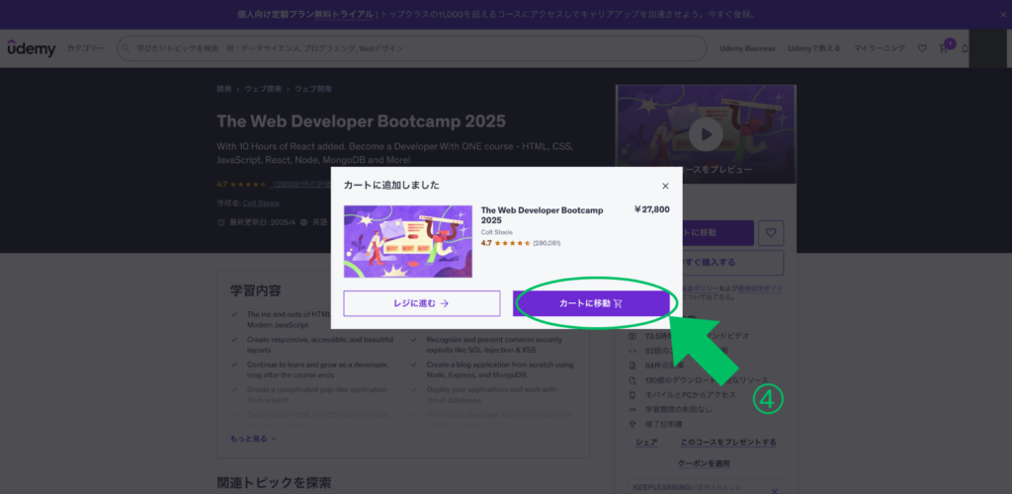Play the course preview video
The image size is (1012, 494).
tap(706, 134)
